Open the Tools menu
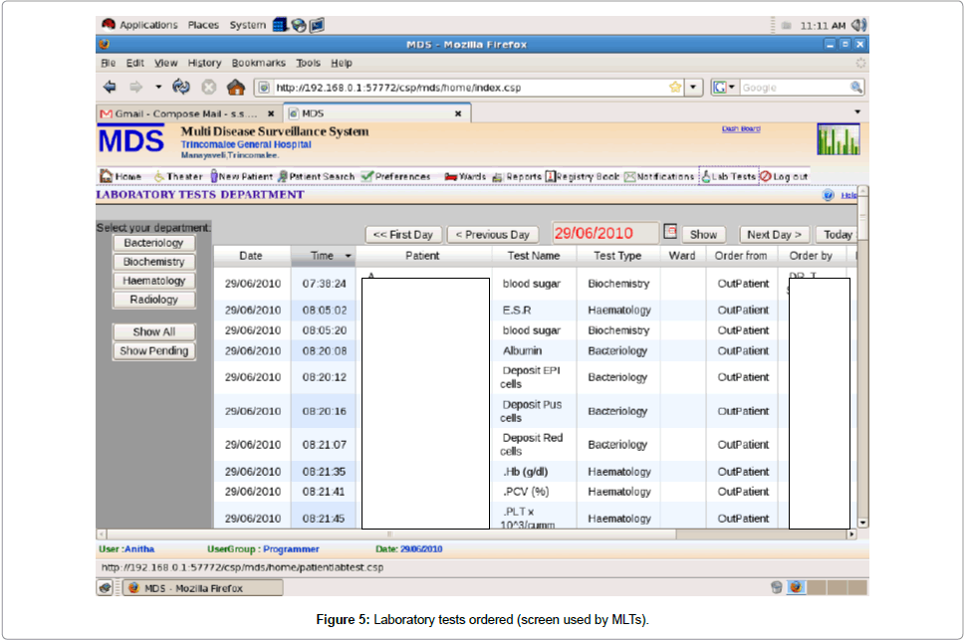The height and width of the screenshot is (640, 964). [x=308, y=63]
